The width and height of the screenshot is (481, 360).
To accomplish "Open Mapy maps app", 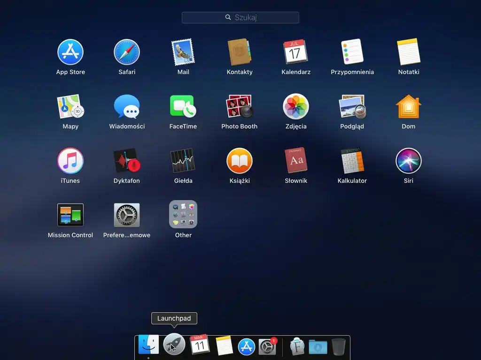I will [x=70, y=106].
